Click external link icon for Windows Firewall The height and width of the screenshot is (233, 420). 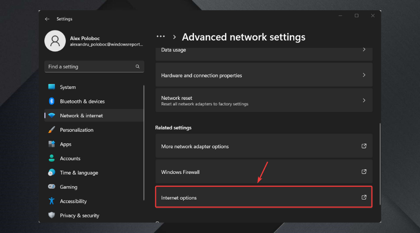[364, 172]
